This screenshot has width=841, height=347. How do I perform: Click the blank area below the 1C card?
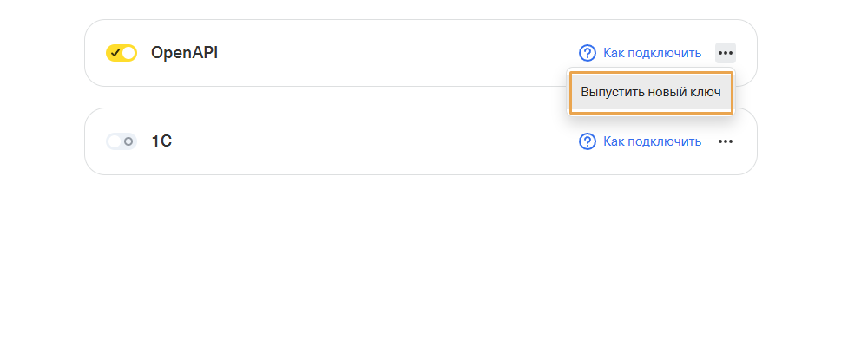420,260
